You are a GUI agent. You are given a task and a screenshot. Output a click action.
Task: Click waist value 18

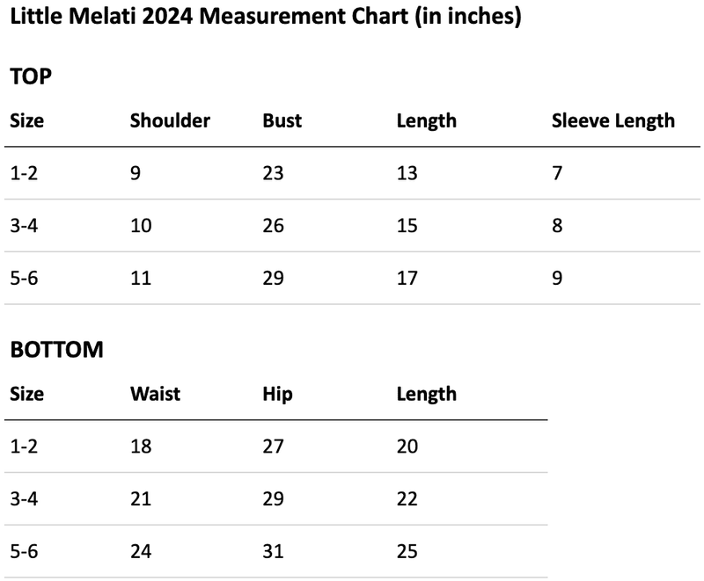point(141,446)
